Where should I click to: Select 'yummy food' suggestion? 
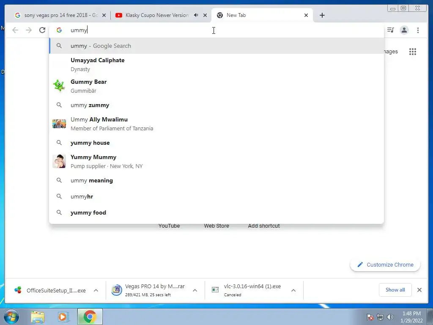[216, 212]
